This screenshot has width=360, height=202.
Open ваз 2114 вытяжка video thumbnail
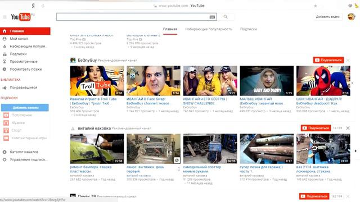[x=323, y=149]
